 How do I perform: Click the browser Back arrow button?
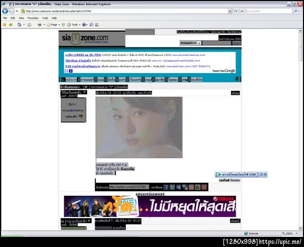pos(5,11)
